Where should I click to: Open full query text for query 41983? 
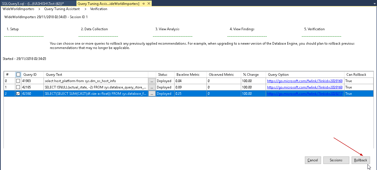[152, 81]
